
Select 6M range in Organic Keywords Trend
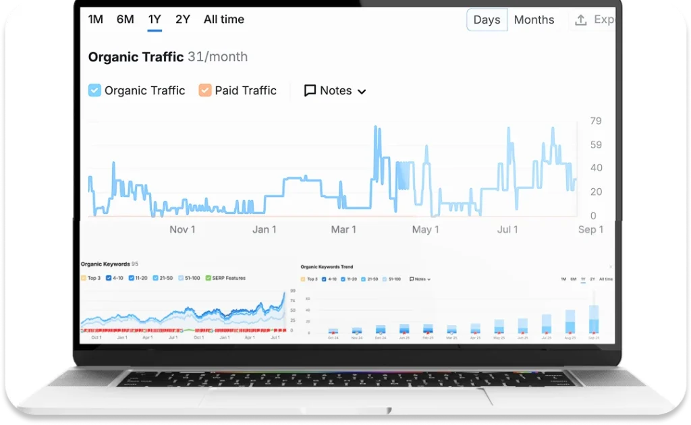click(573, 279)
